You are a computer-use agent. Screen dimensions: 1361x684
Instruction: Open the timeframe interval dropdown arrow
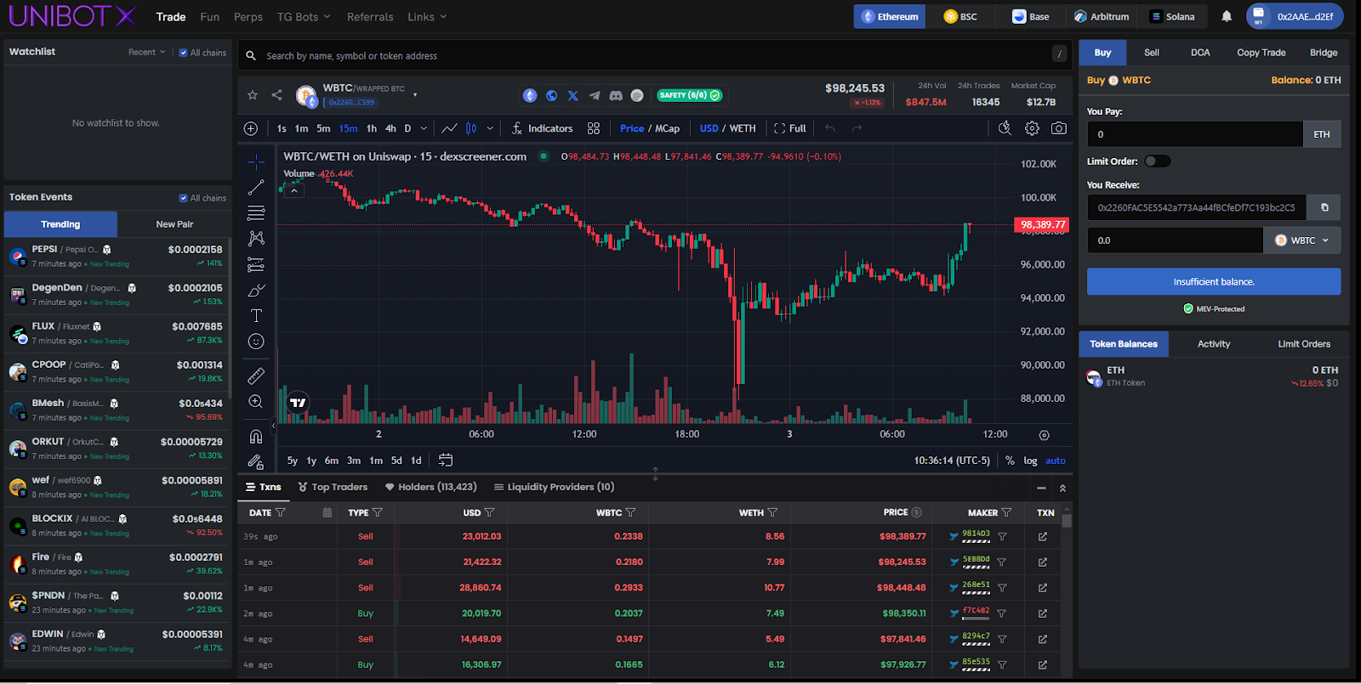[x=424, y=128]
